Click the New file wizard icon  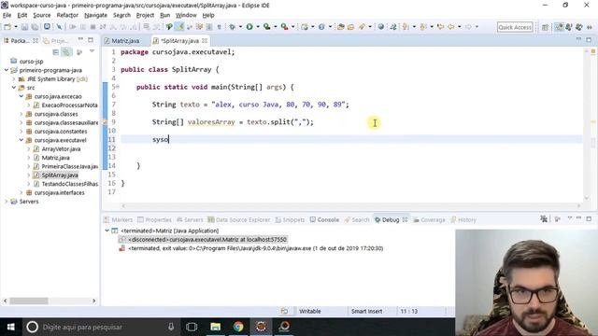[7, 27]
